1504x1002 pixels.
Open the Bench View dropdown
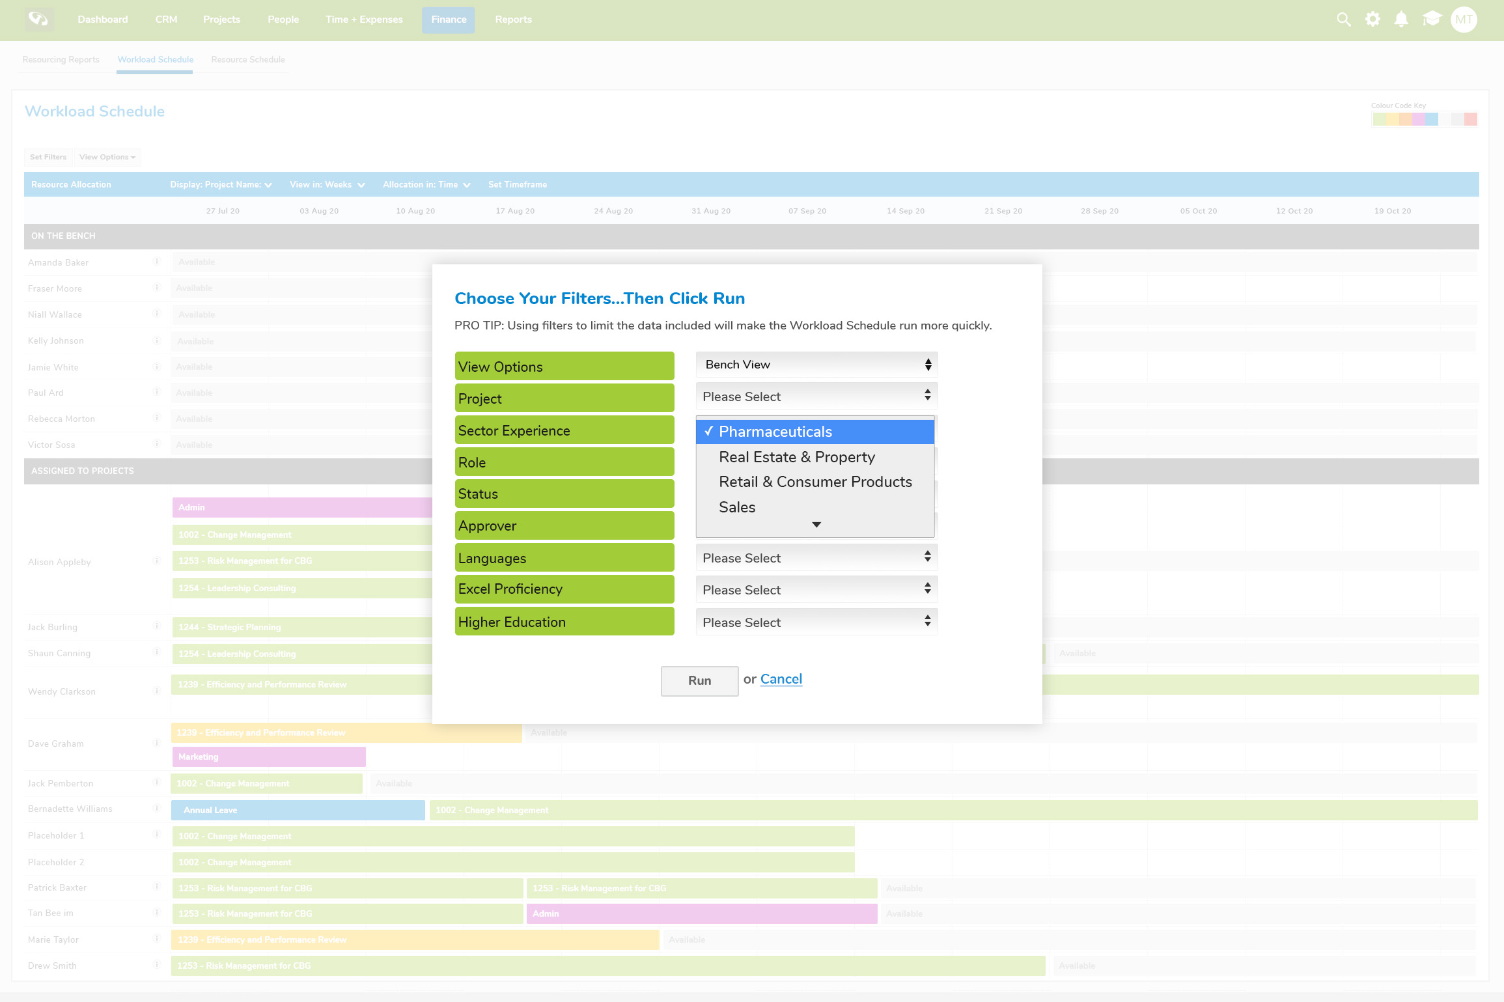coord(816,365)
